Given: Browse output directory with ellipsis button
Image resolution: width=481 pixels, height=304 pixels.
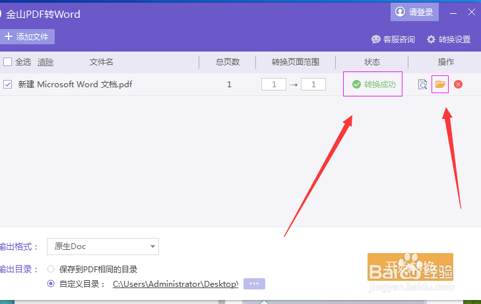Looking at the screenshot, I should pyautogui.click(x=254, y=284).
